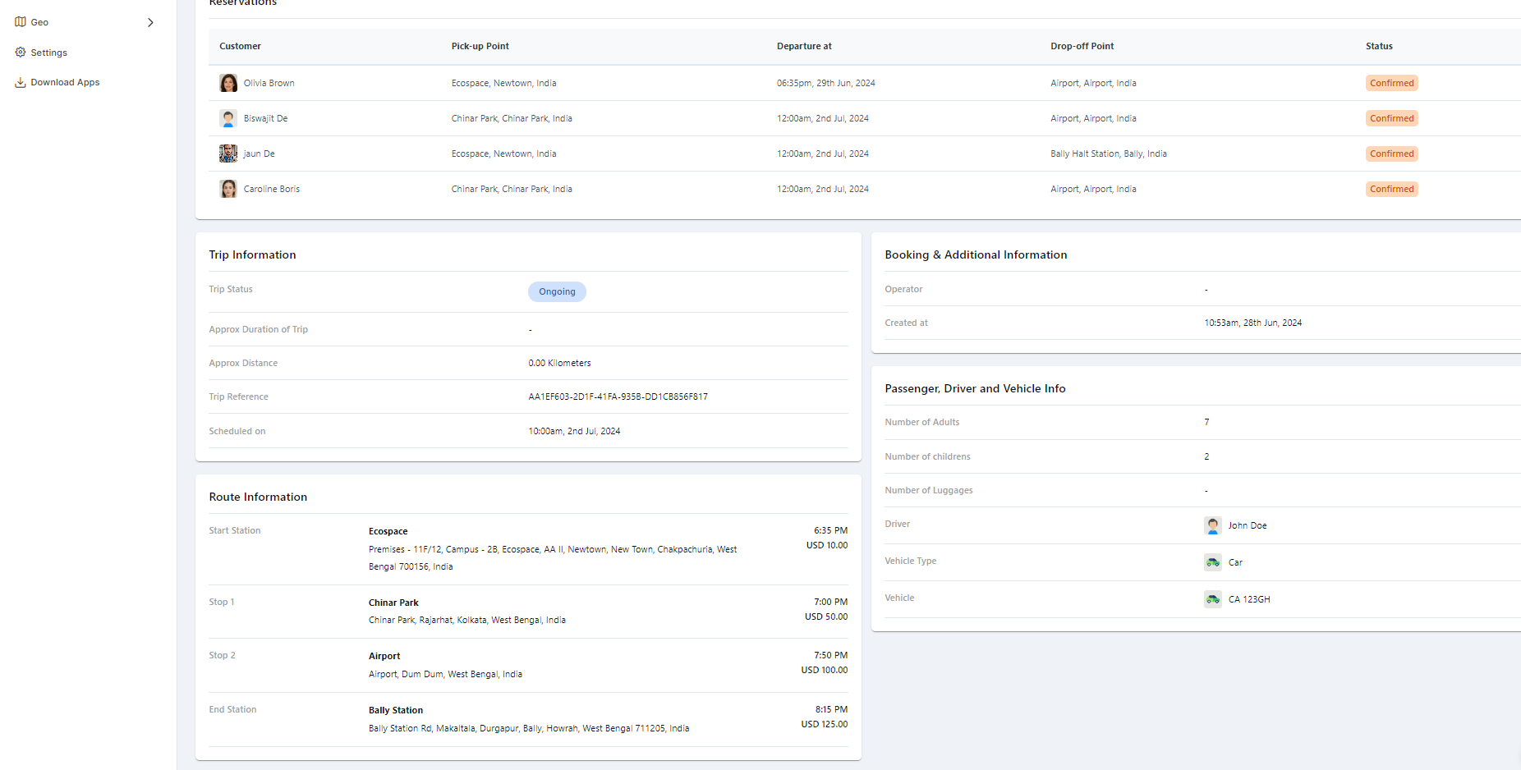Click Olivia Brown's avatar photo

coord(228,83)
